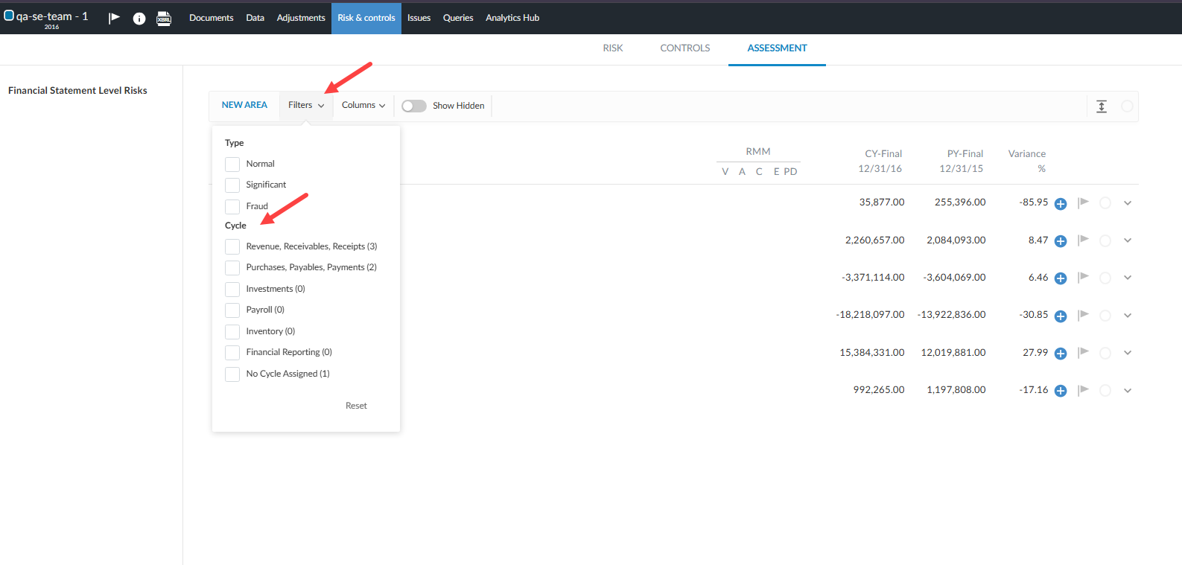Flag the row with variance 6.46
Screen dimensions: 1182x565
click(1083, 278)
